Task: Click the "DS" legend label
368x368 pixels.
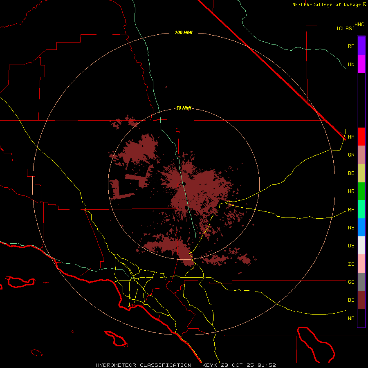Action: (x=351, y=246)
